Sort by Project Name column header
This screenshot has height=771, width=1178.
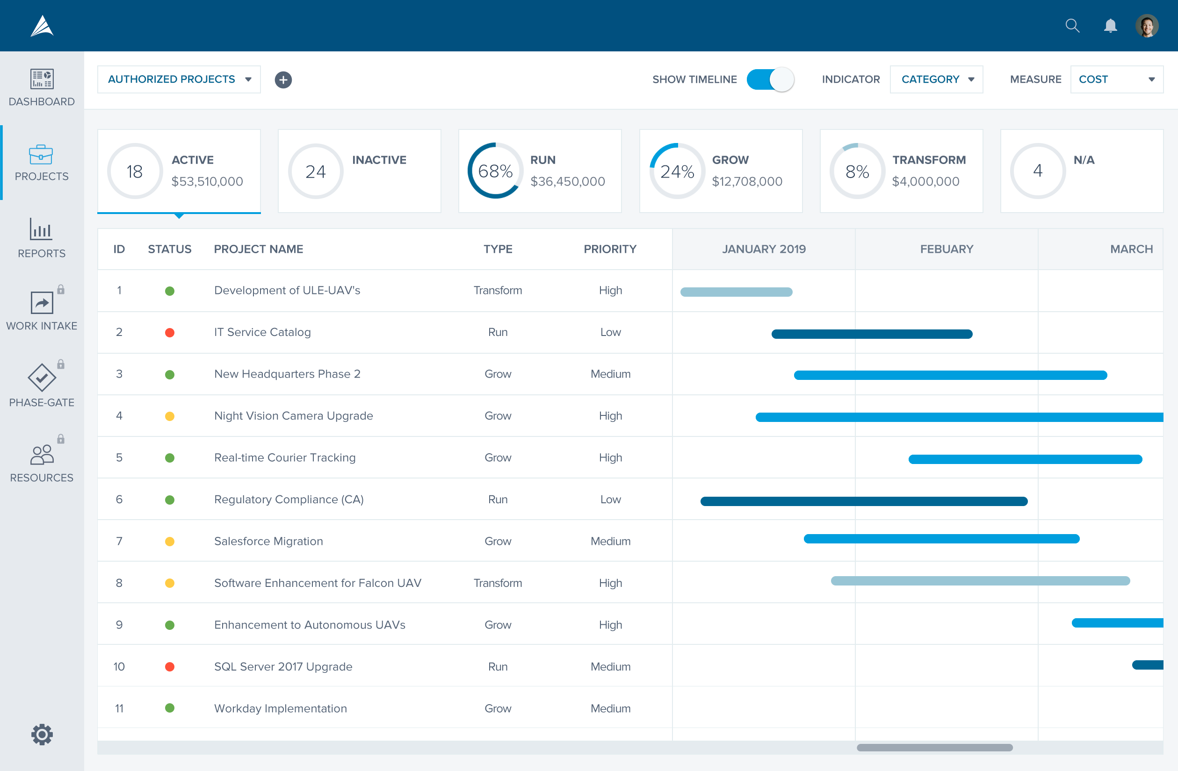258,249
